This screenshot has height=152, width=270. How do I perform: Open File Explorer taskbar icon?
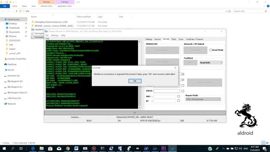41,148
